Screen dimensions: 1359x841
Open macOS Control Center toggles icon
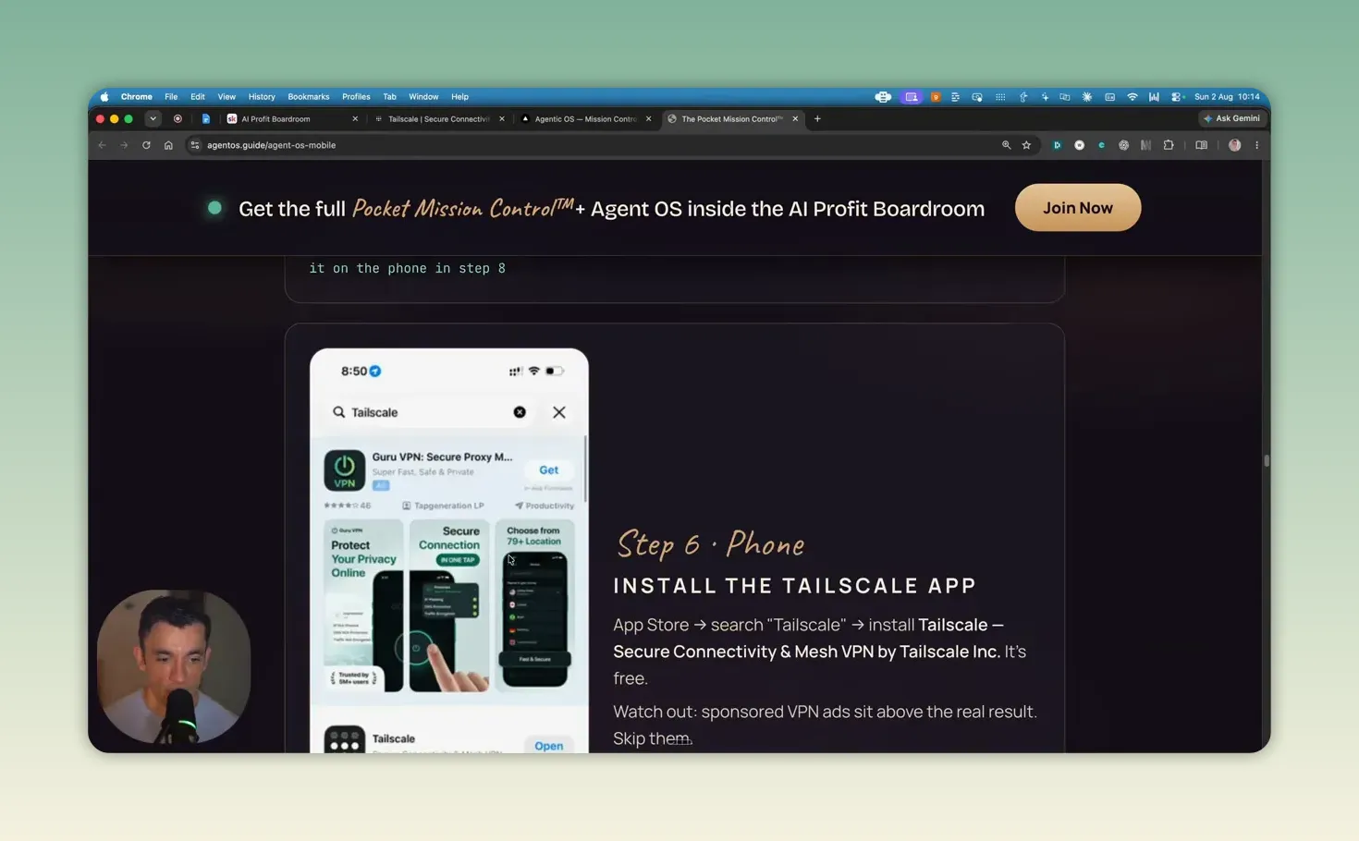coord(1176,96)
